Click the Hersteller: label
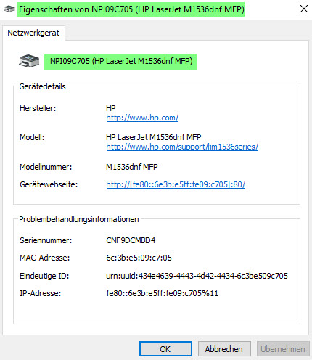Screen dimensions: 312x360 click(x=38, y=108)
